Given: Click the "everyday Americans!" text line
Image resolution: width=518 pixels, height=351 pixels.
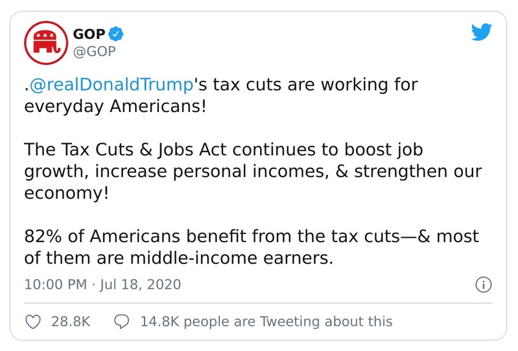Looking at the screenshot, I should pyautogui.click(x=115, y=105).
